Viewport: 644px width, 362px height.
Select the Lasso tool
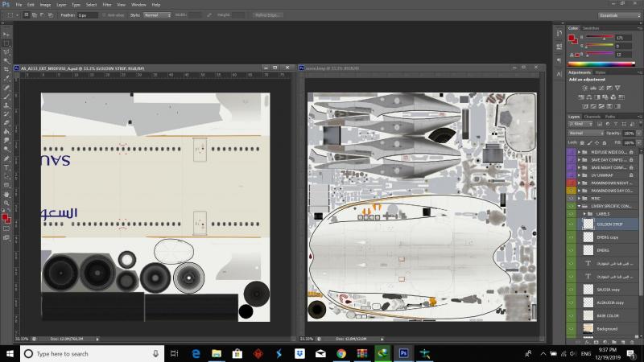(x=6, y=52)
